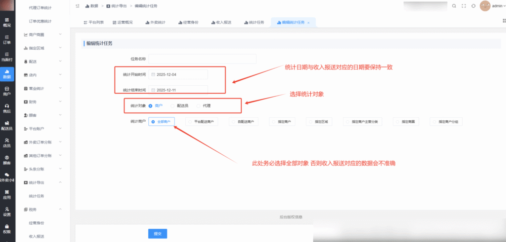Open calendar icon of 统计结束时间
The image size is (506, 242).
coord(153,90)
